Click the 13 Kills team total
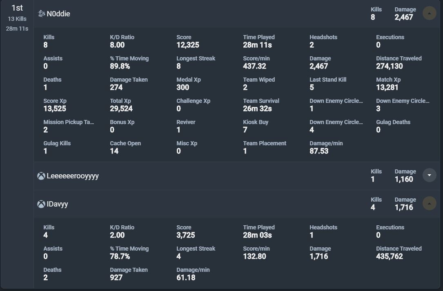443x291 pixels. click(17, 19)
